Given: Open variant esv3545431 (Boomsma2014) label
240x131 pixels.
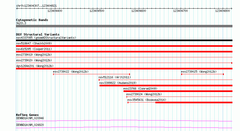Looking at the screenshot, I should [x=147, y=100].
